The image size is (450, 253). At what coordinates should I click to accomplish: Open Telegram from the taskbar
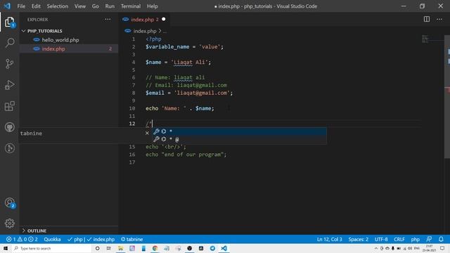tap(212, 248)
